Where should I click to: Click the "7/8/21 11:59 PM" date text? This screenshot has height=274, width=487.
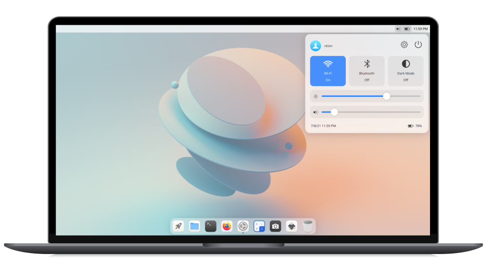click(x=323, y=126)
